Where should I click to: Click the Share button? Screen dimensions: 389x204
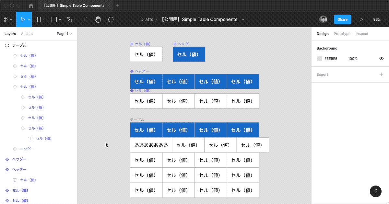point(342,19)
